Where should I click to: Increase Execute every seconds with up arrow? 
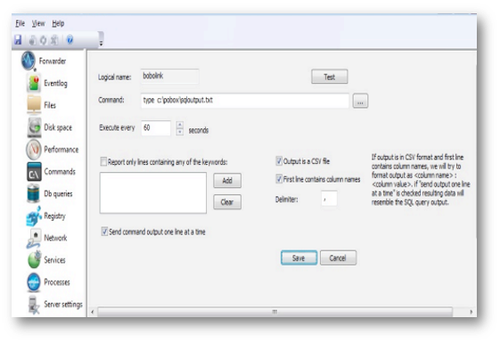pyautogui.click(x=180, y=125)
